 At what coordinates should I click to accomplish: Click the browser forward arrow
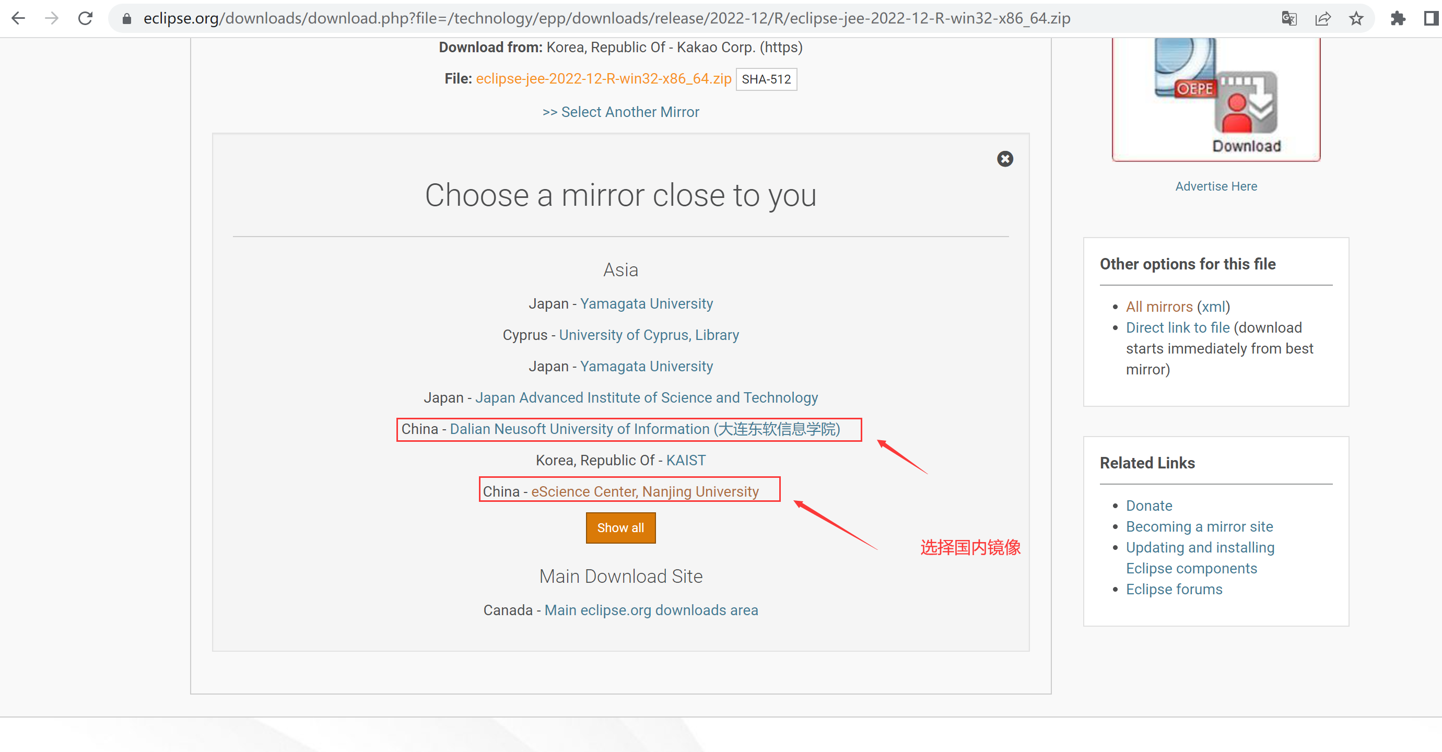point(52,18)
